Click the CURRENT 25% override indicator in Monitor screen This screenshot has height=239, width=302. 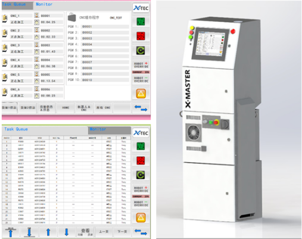click(x=141, y=72)
